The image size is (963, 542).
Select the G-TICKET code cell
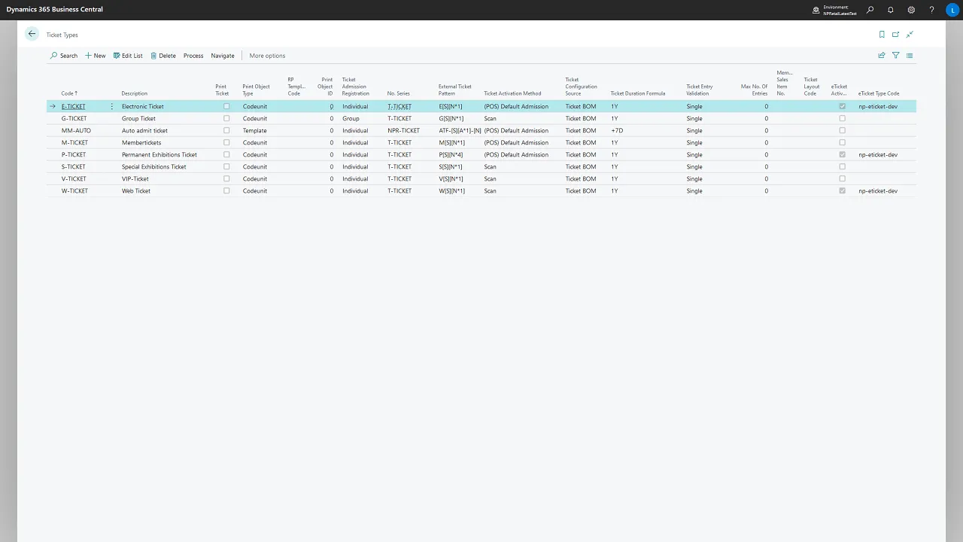[x=74, y=119]
